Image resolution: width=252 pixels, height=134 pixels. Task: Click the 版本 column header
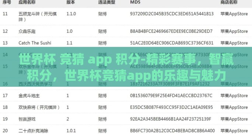coord(71,2)
